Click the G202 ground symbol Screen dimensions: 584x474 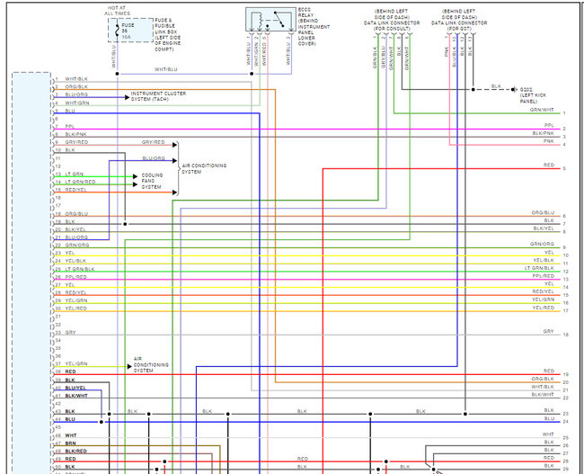514,90
